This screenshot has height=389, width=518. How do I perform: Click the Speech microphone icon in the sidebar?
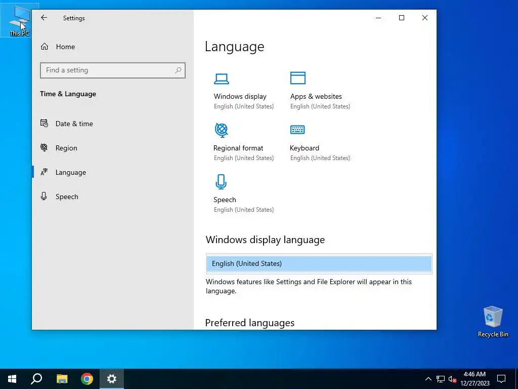pos(44,196)
